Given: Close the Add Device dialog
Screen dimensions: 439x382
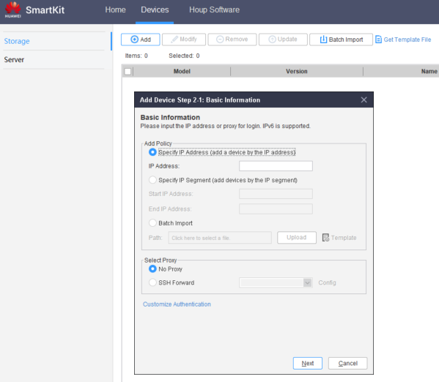Looking at the screenshot, I should point(364,100).
